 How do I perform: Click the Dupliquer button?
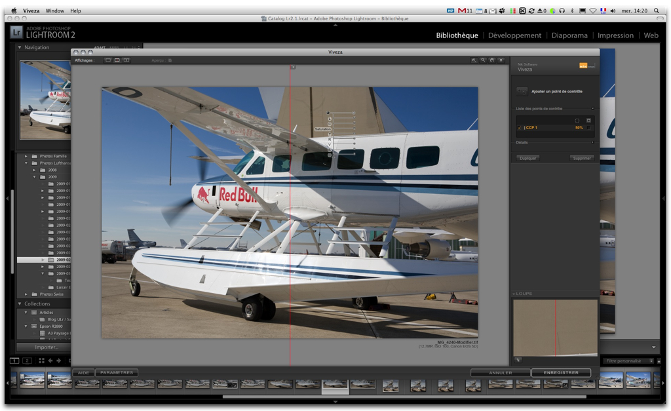point(527,159)
